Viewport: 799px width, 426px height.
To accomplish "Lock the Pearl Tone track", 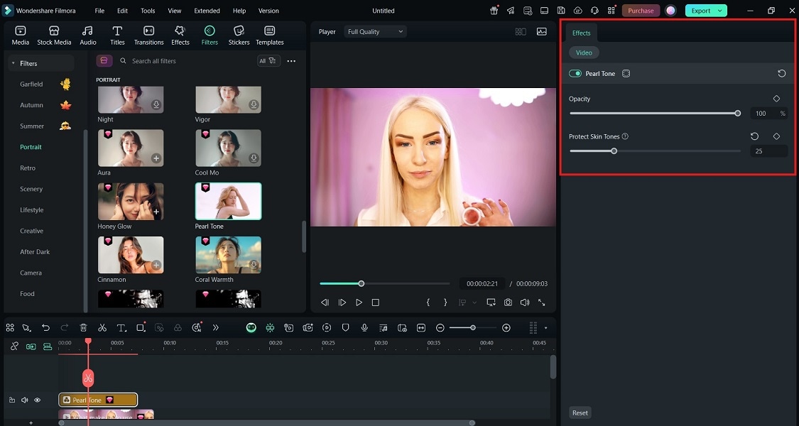I will 12,400.
